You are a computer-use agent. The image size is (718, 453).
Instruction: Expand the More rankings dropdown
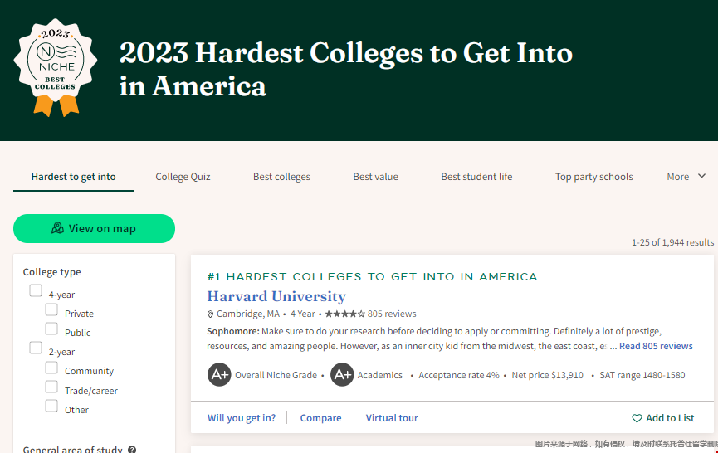(x=686, y=177)
